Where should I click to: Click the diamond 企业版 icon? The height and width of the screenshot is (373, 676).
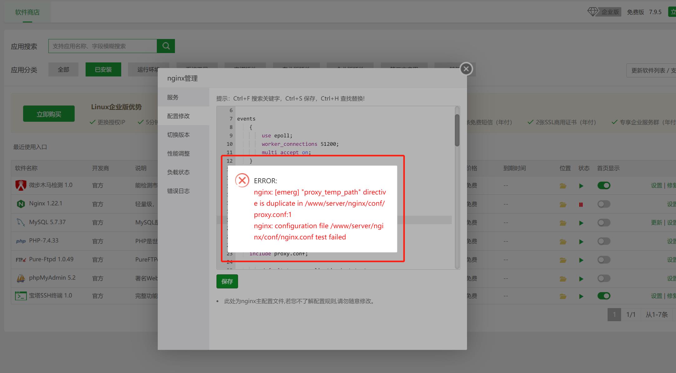click(x=593, y=12)
